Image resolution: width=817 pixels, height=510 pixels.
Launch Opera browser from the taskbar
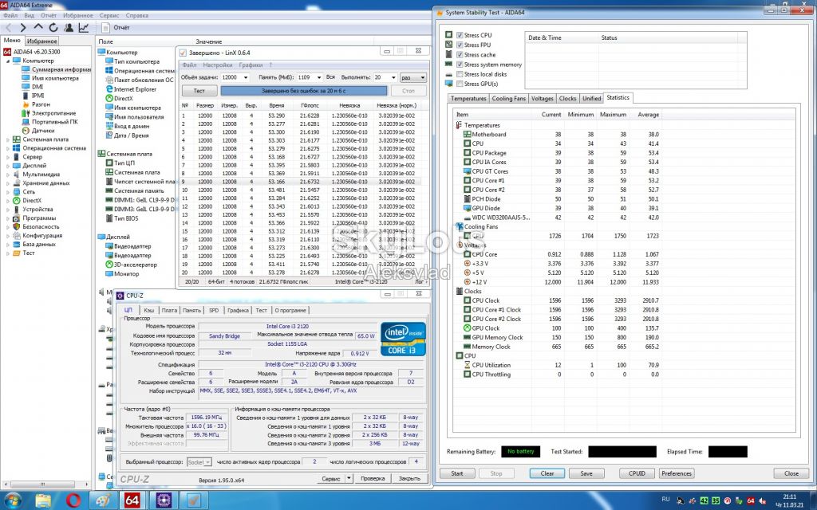[x=73, y=500]
